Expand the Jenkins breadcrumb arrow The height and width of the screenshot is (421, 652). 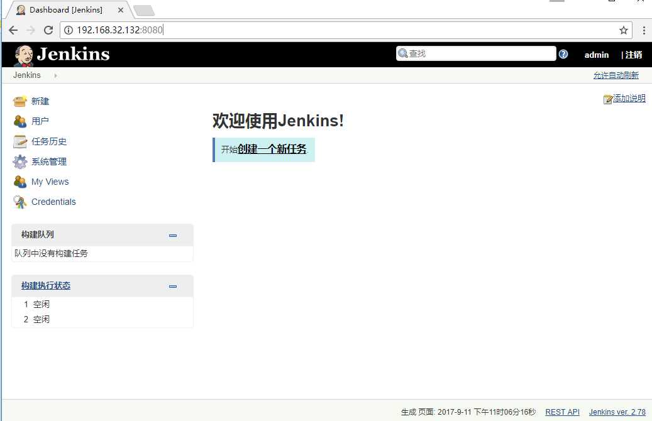[x=55, y=75]
